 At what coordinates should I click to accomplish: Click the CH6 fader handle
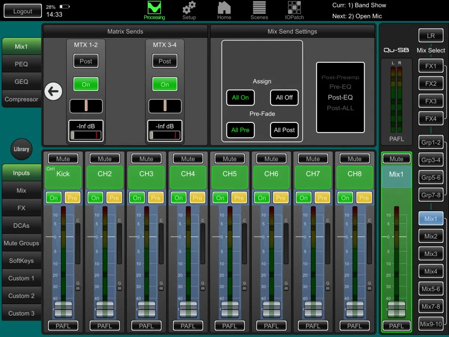pyautogui.click(x=271, y=309)
